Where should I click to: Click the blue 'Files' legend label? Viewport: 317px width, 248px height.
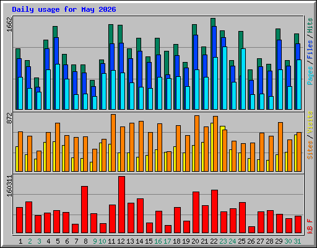tap(310, 50)
